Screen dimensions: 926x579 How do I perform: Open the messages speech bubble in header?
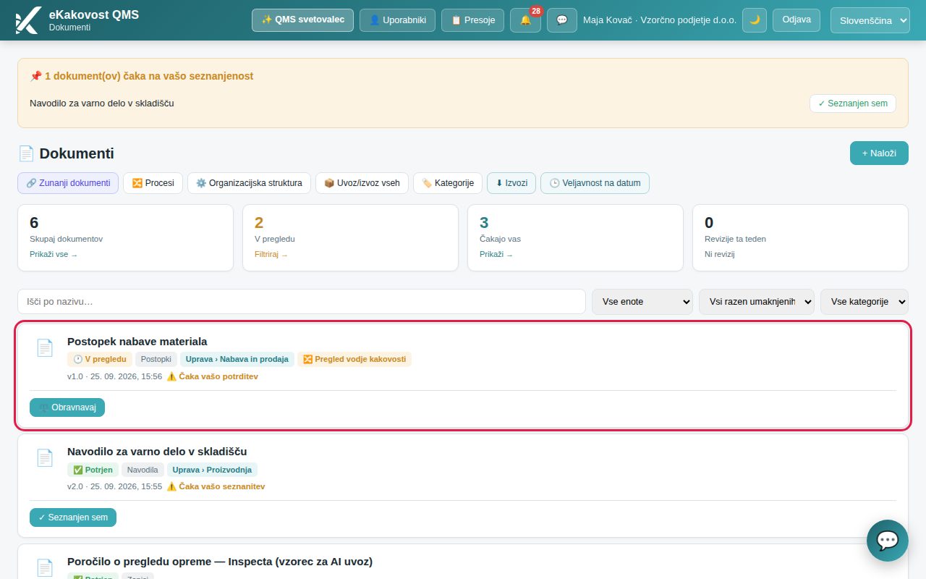[x=562, y=20]
